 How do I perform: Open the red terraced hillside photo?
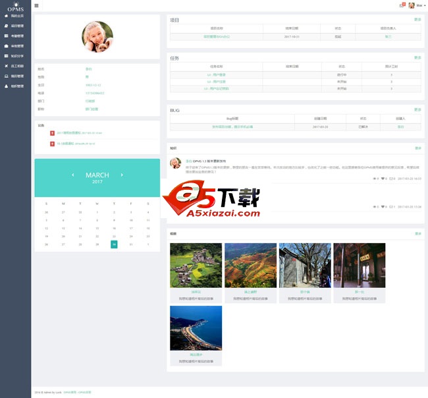click(251, 266)
